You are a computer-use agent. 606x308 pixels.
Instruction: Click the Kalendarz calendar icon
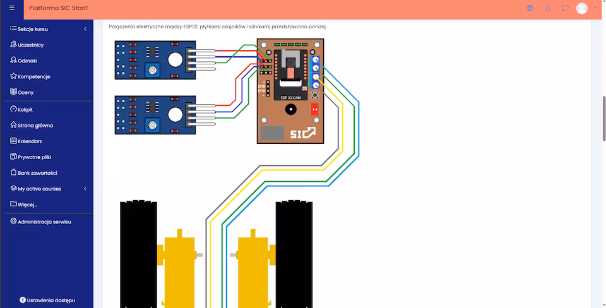point(13,141)
